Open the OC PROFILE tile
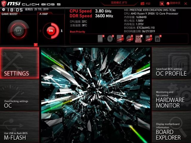 [x=171, y=63]
